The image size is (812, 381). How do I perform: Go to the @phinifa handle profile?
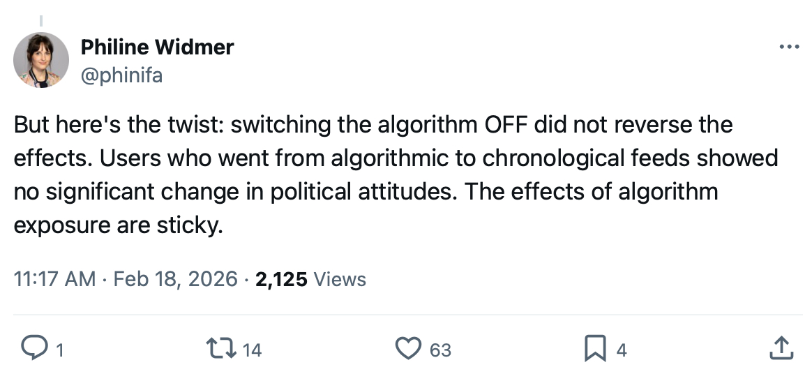pos(121,74)
